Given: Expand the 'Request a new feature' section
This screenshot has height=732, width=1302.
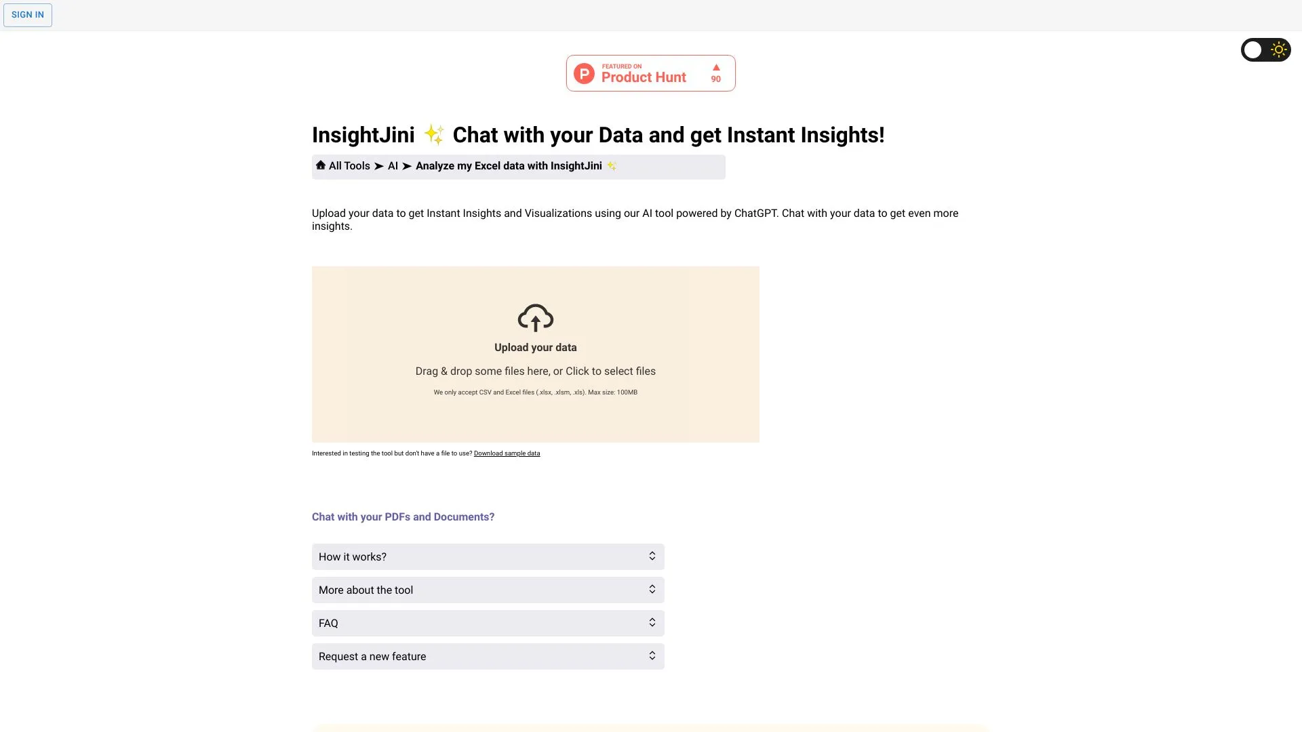Looking at the screenshot, I should (x=488, y=655).
